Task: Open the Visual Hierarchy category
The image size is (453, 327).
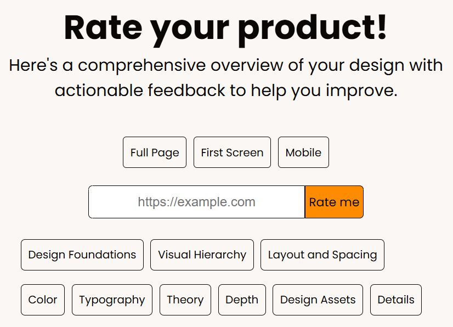Action: coord(202,255)
